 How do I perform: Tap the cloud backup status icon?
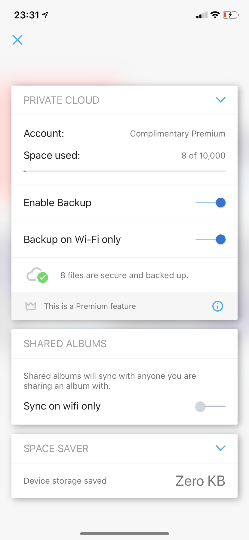pos(37,275)
